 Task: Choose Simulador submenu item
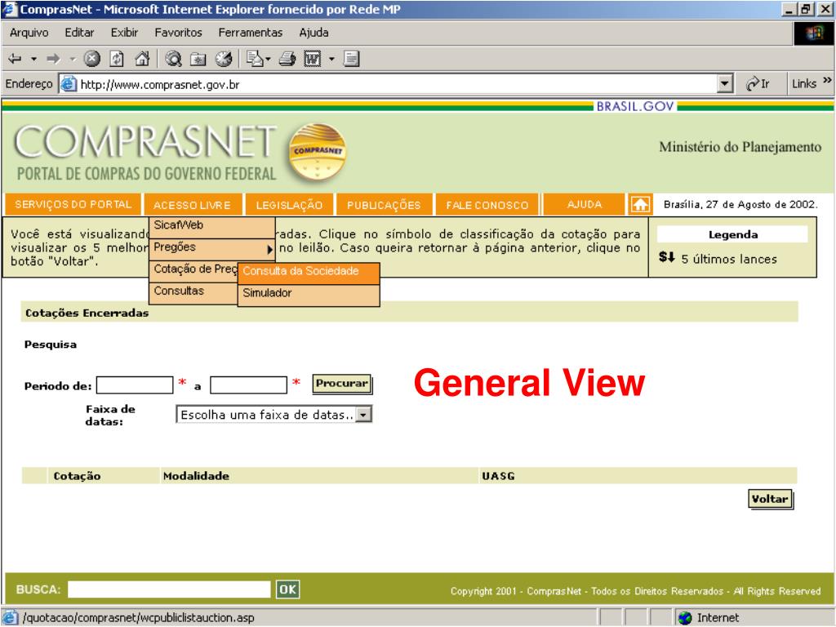(309, 294)
